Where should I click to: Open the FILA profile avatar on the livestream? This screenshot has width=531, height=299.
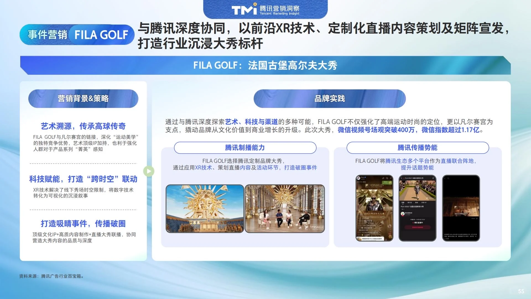pos(358,178)
